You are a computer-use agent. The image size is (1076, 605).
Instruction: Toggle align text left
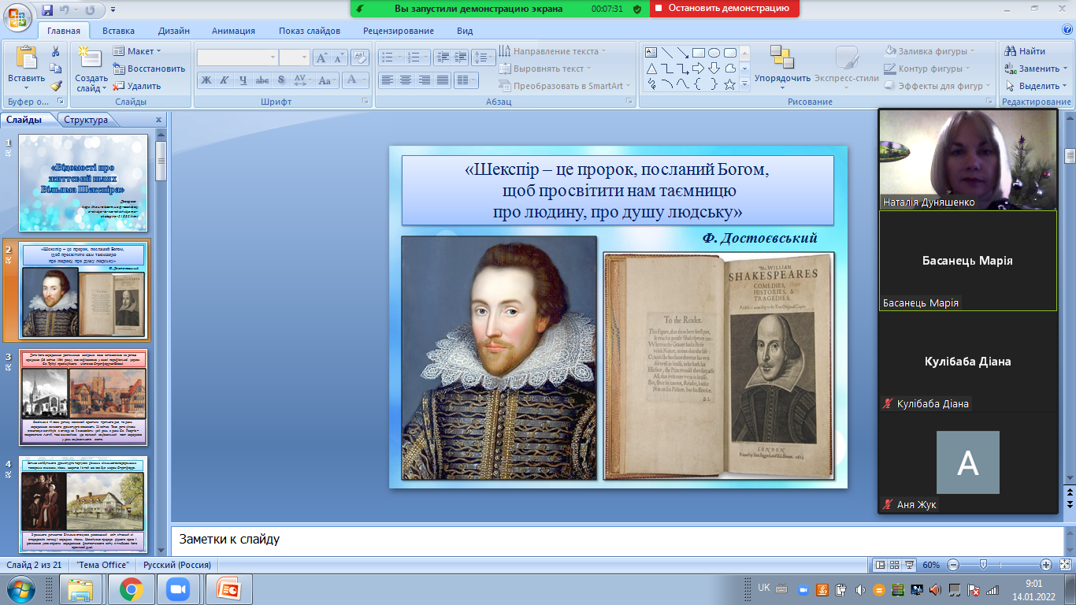[387, 80]
